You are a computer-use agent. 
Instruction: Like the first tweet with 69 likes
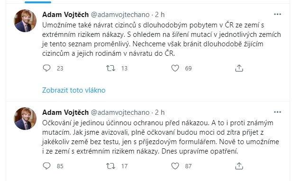click(175, 68)
